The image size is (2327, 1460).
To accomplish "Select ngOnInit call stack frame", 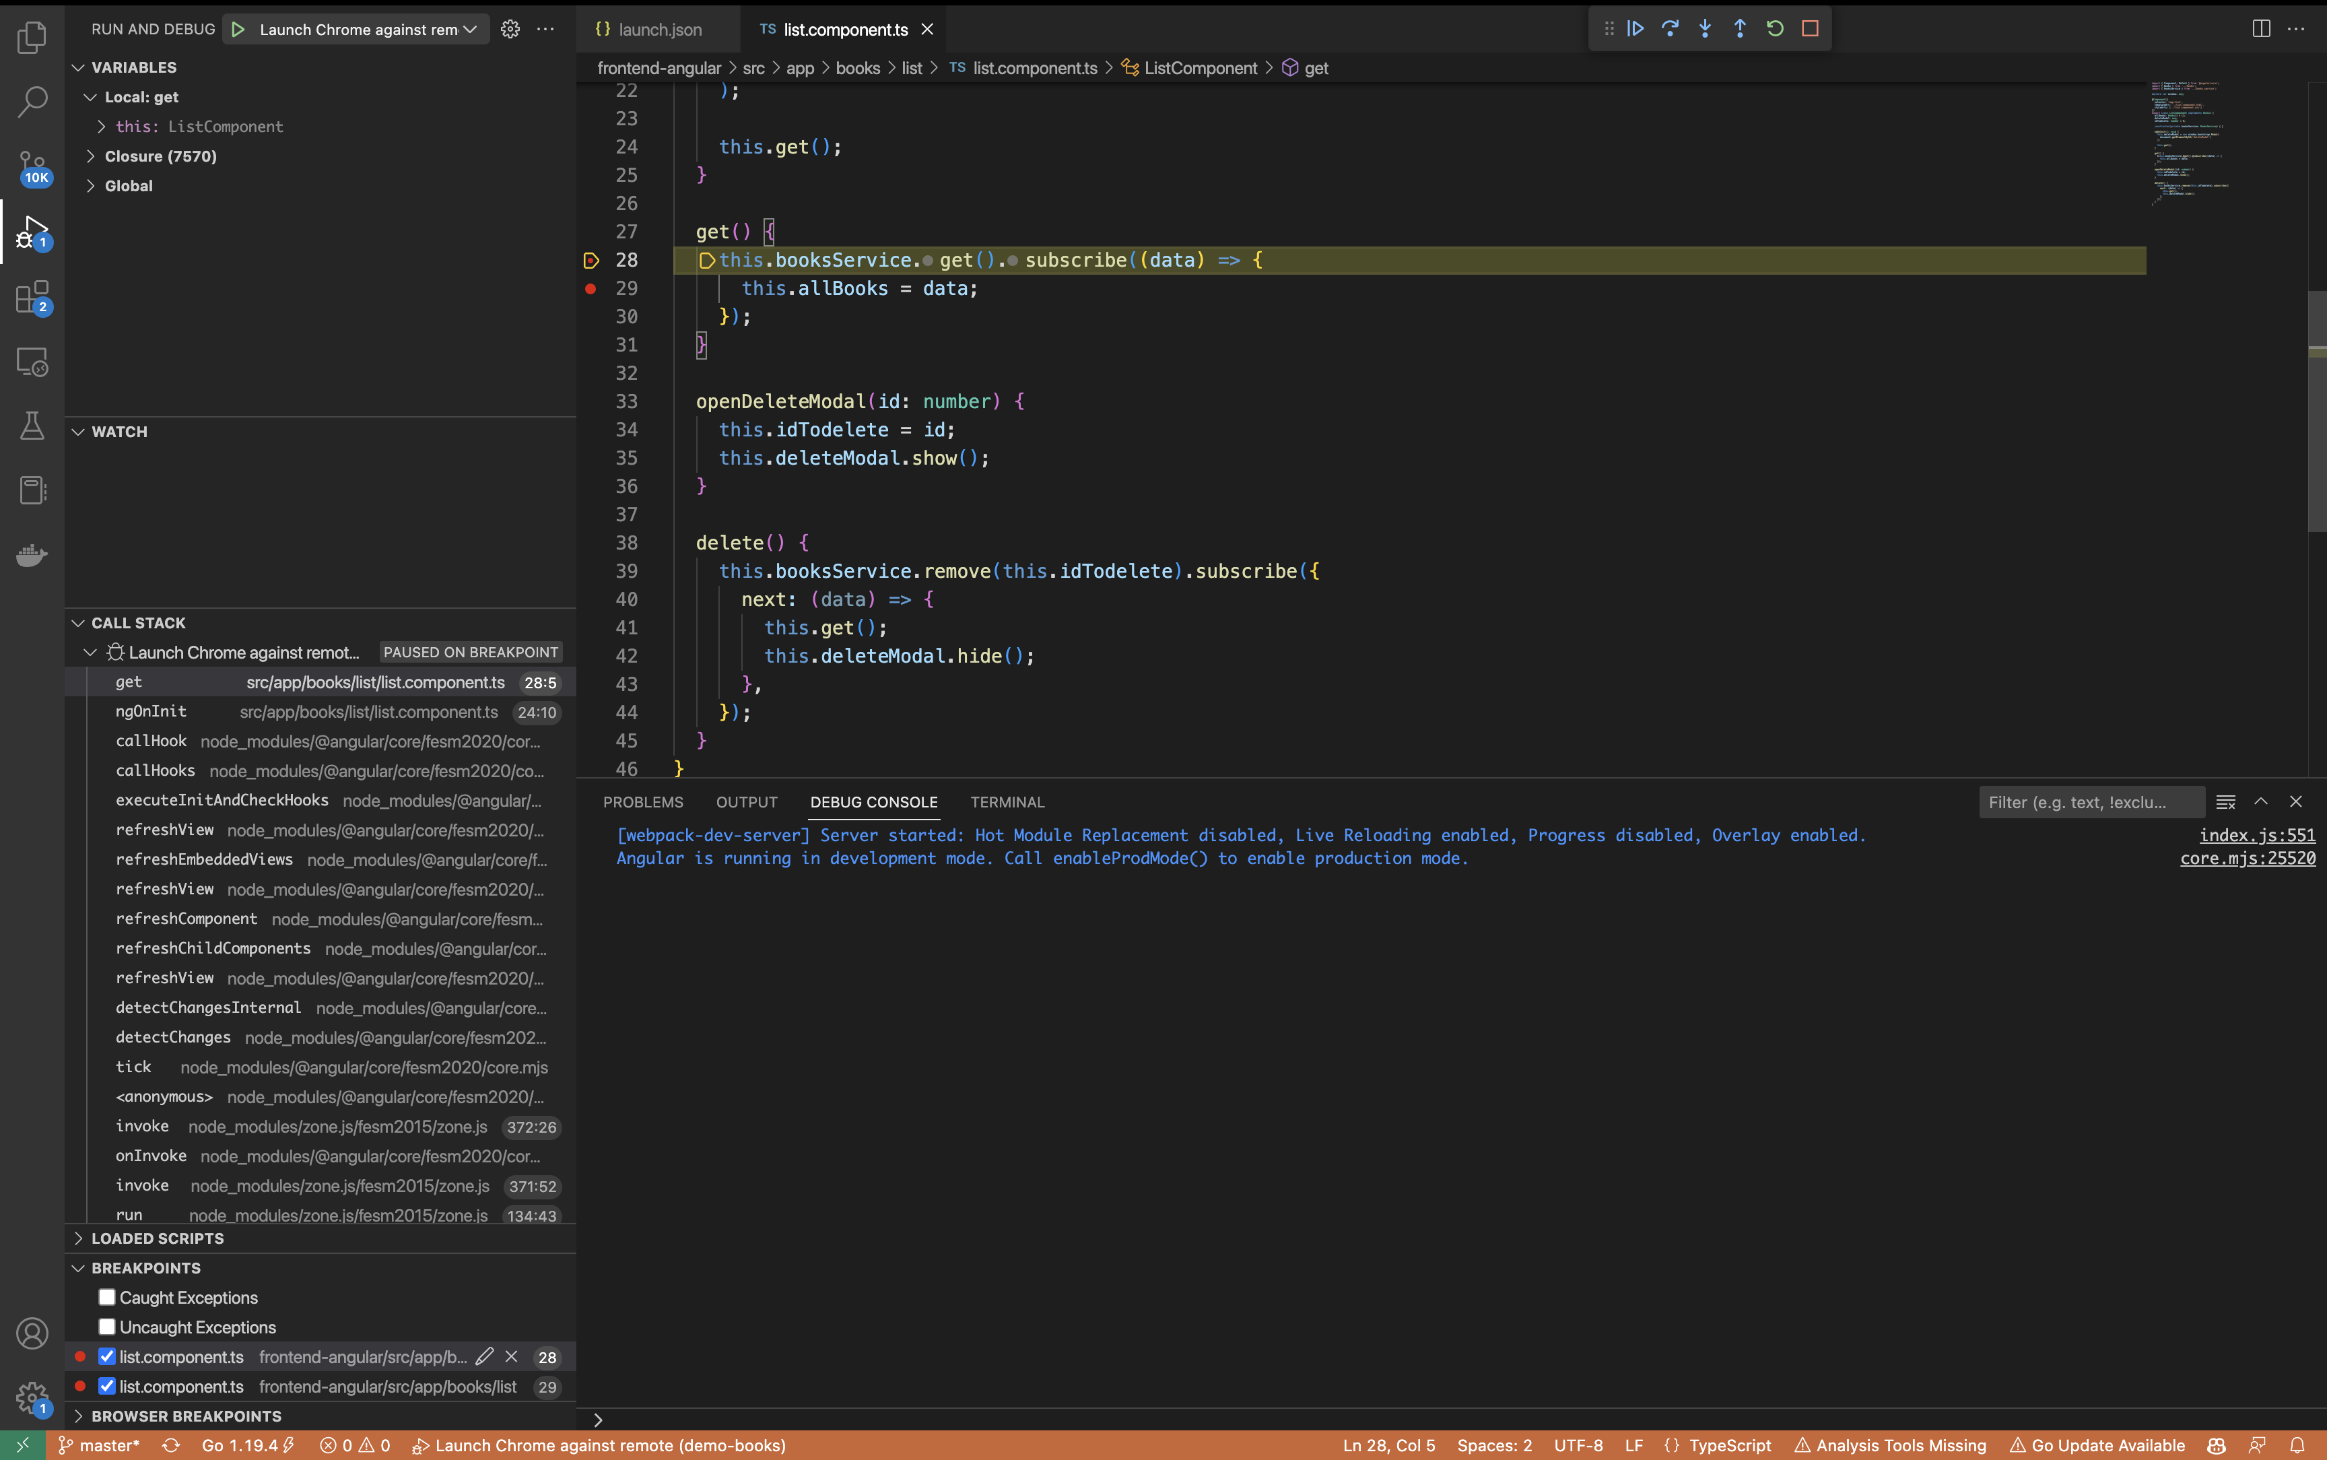I will coord(151,712).
